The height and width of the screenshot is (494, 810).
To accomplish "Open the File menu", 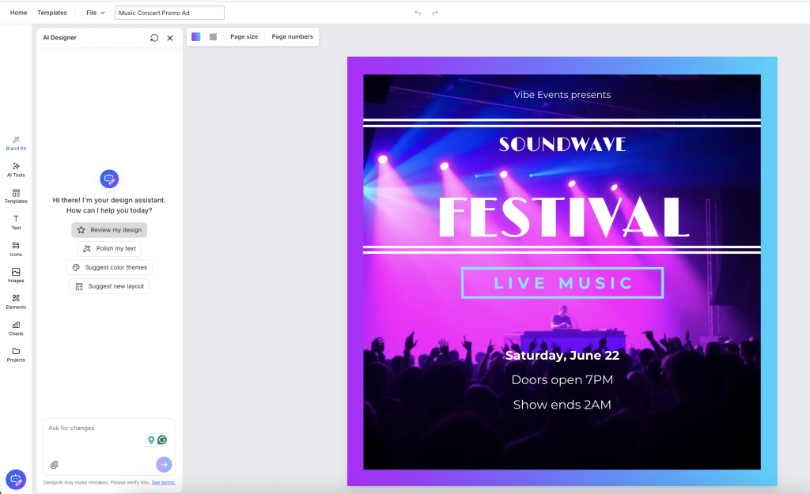I will (x=93, y=13).
